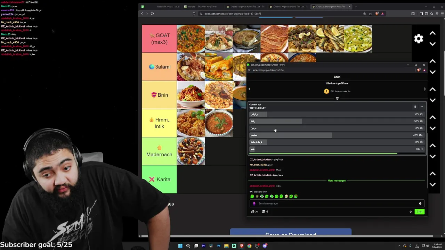The image size is (445, 250).
Task: Move the Madernach row up
Action: [432, 145]
